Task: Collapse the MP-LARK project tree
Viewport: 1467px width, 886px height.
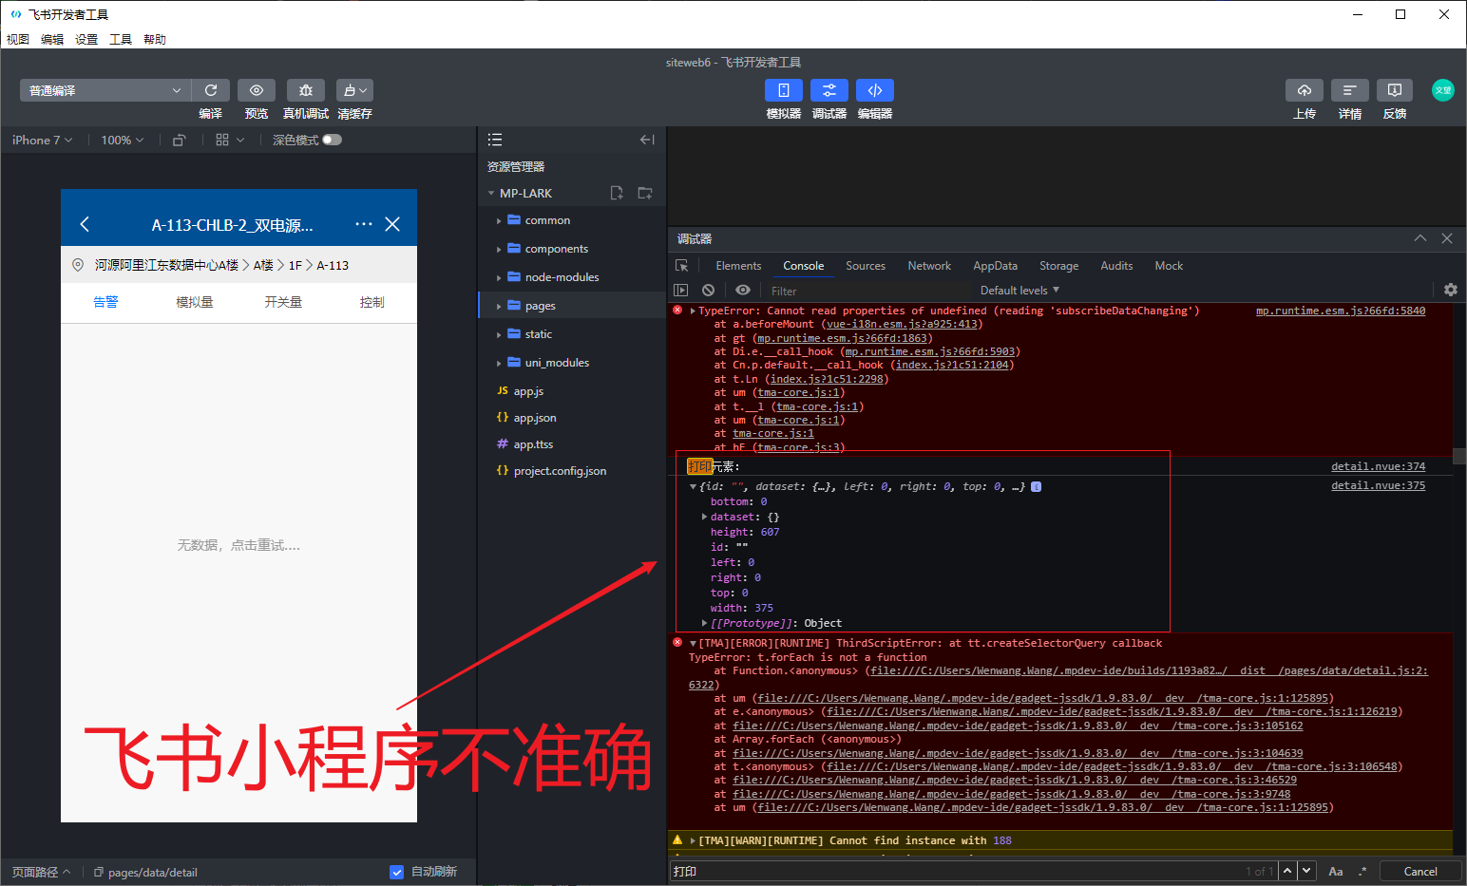Action: tap(491, 194)
